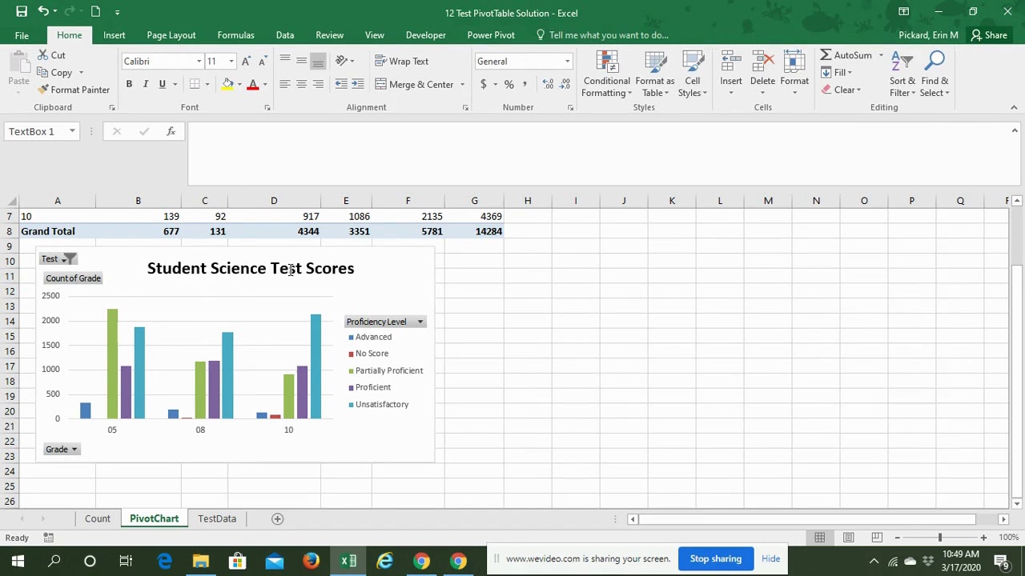
Task: Center text horizontally
Action: (301, 84)
